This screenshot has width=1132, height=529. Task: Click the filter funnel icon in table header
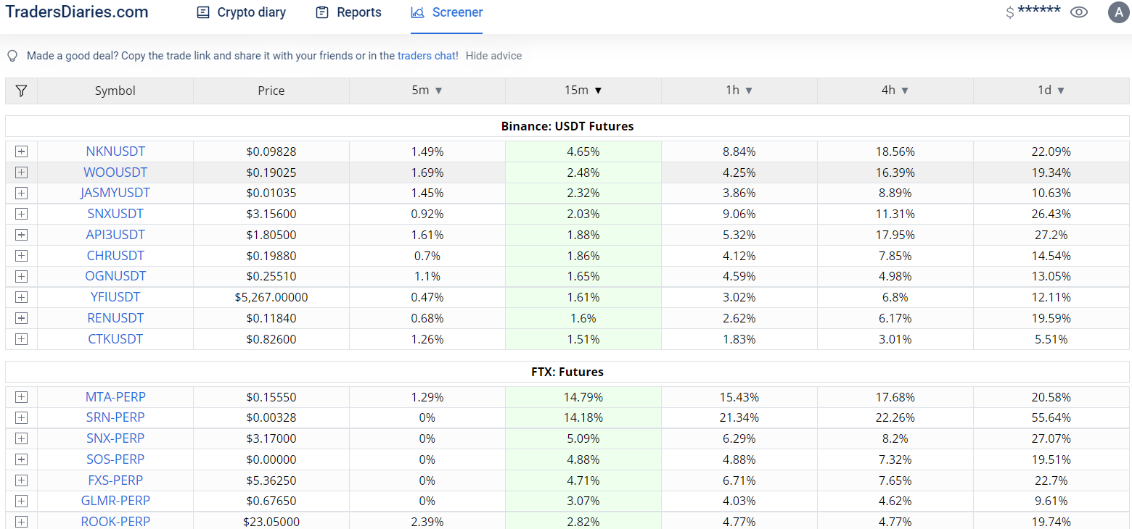pos(21,91)
